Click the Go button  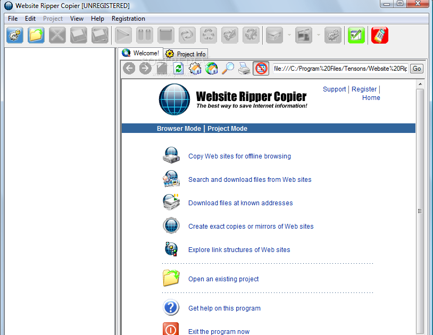click(x=417, y=69)
